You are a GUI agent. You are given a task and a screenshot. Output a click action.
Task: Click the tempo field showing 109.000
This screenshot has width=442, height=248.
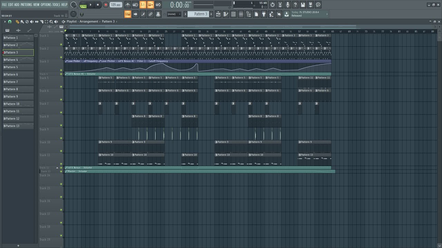(116, 5)
